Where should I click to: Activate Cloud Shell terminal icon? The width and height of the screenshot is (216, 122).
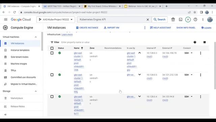coord(181,20)
